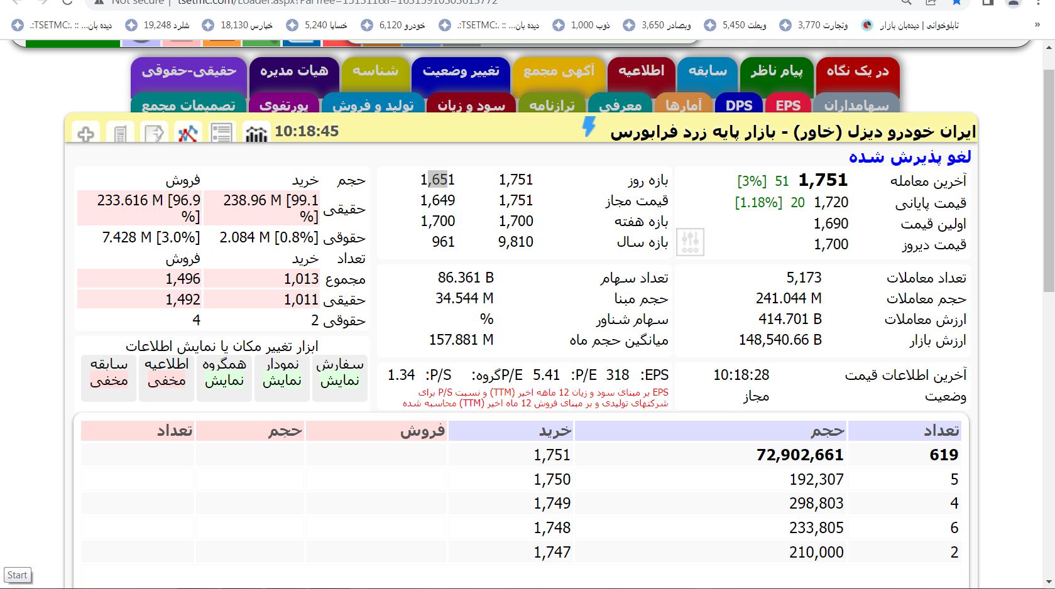
Task: Click the note/export page icon
Action: pyautogui.click(x=154, y=133)
